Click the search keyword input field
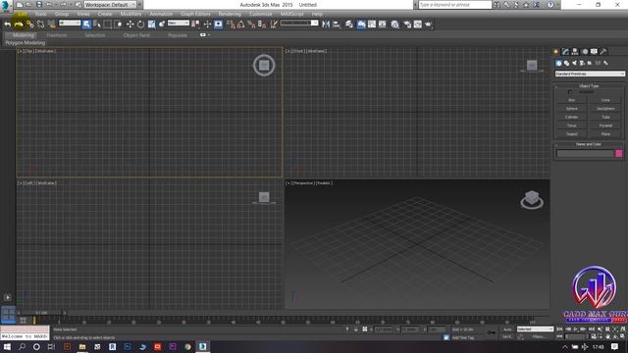Screen dimensions: 628x353 click(x=454, y=5)
